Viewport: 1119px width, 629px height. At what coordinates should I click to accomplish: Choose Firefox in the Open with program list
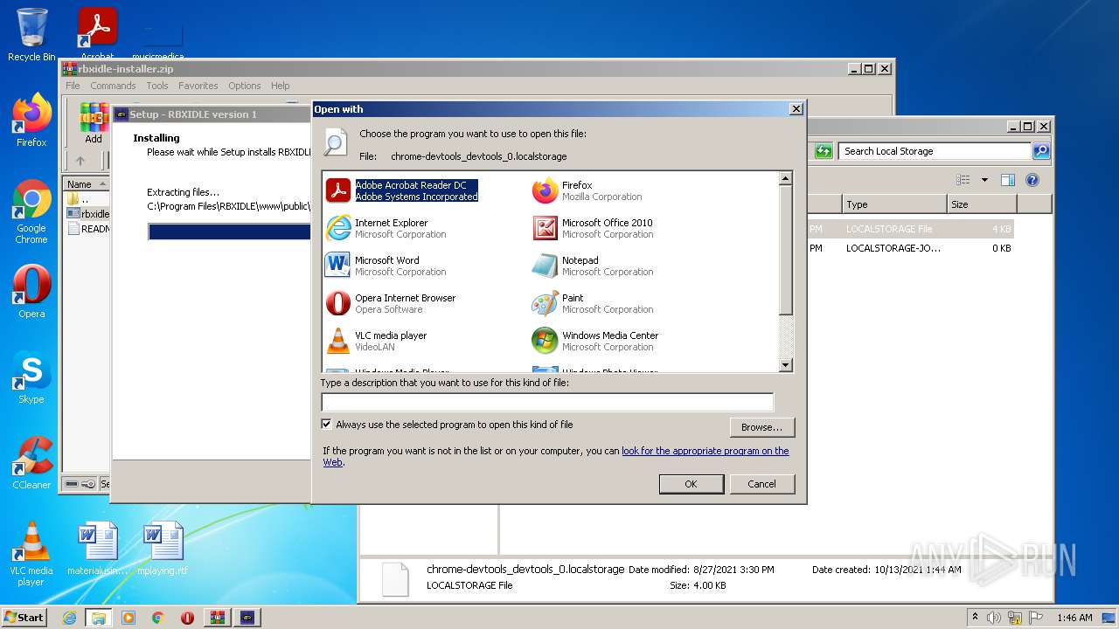click(587, 190)
